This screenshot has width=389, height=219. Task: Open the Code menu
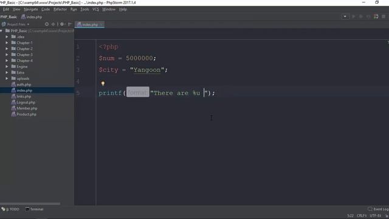(x=46, y=9)
